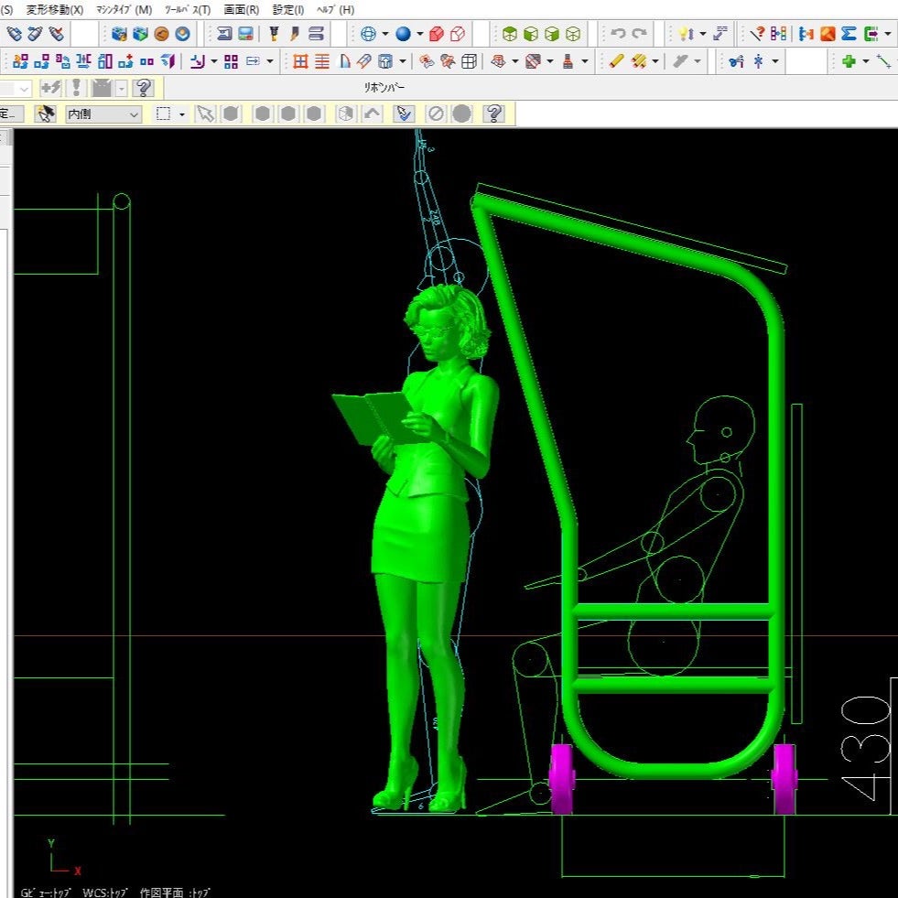
Task: Click the green line with endpoints icon
Action: [x=884, y=61]
